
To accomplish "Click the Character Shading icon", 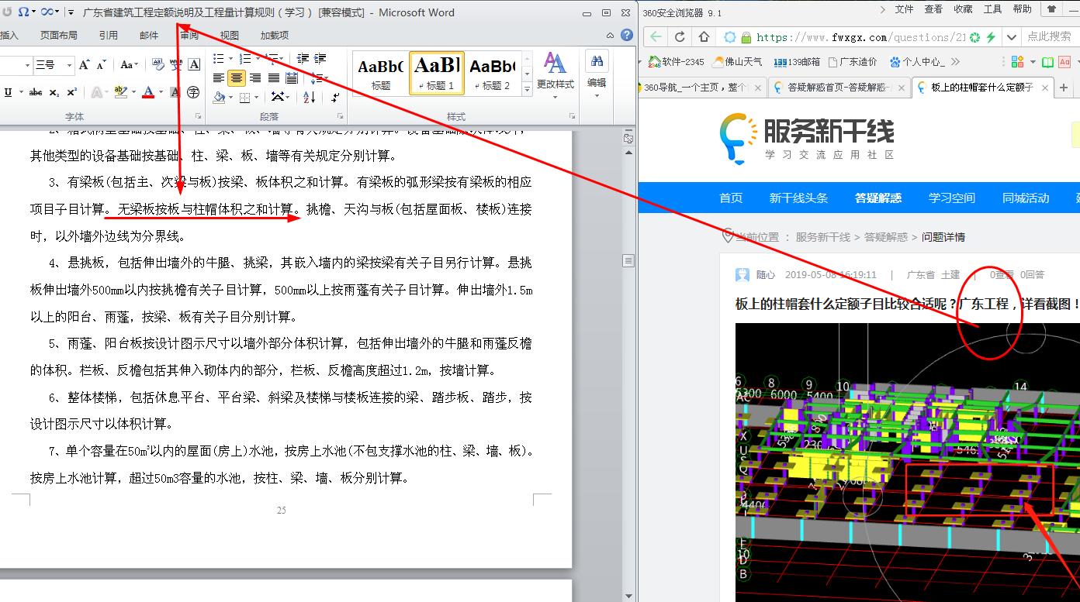I will click(x=175, y=92).
